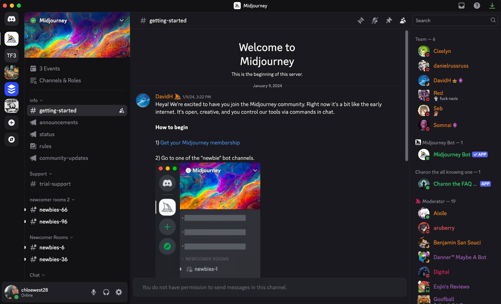
Task: Open Eojin's Reviews profile
Action: [x=455, y=286]
